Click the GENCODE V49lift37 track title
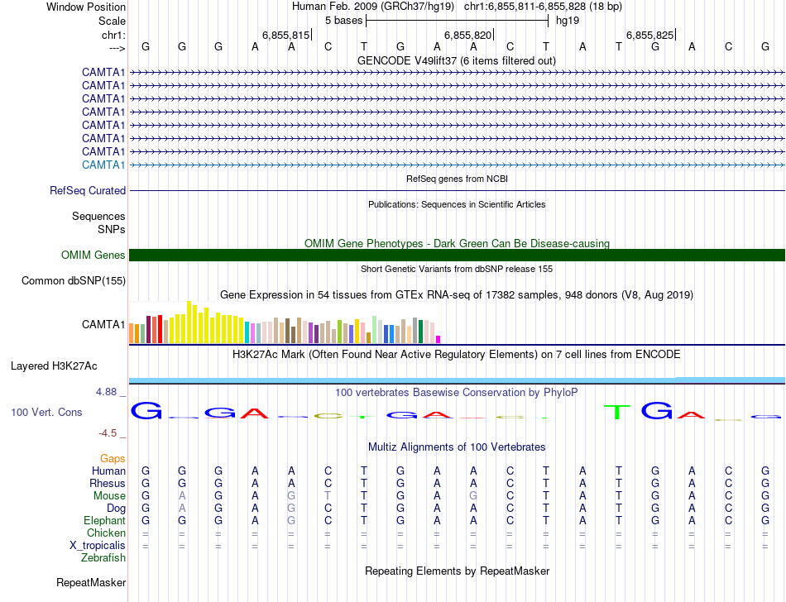The width and height of the screenshot is (786, 602). pyautogui.click(x=456, y=60)
